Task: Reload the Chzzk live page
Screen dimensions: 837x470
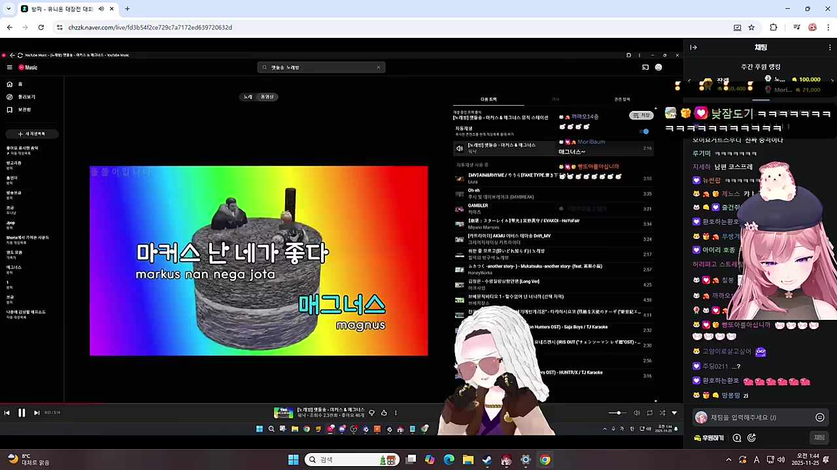Action: click(x=41, y=27)
